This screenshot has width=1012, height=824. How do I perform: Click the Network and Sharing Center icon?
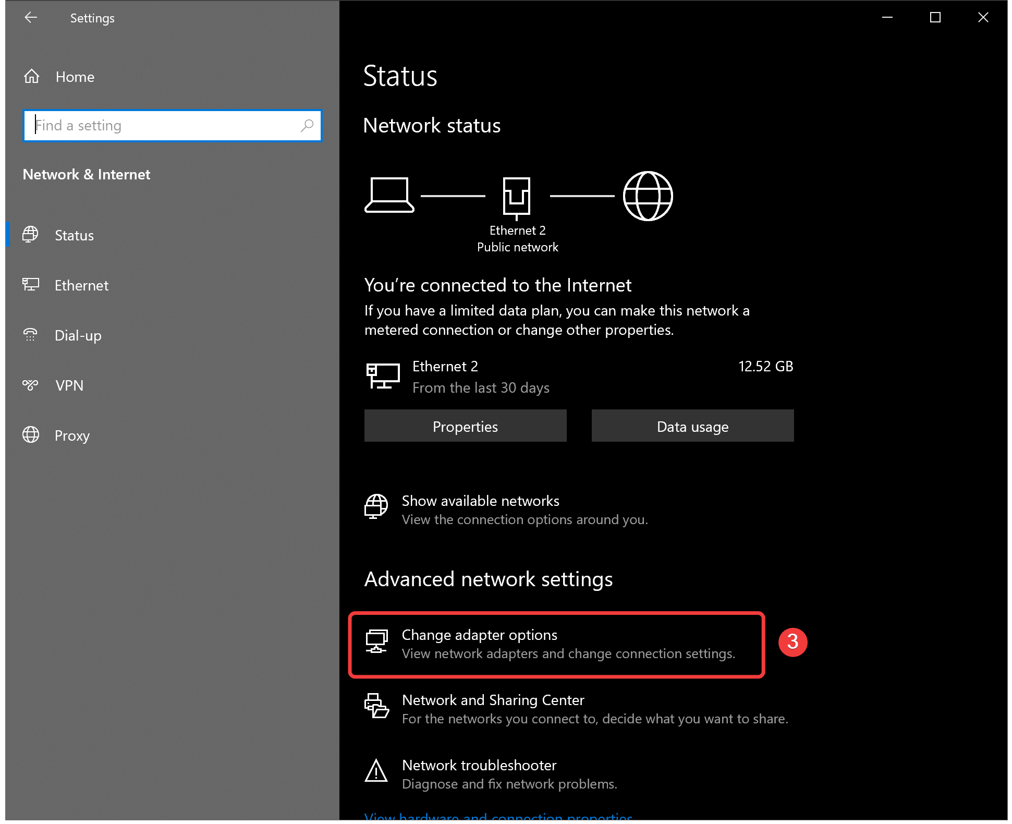[x=376, y=706]
